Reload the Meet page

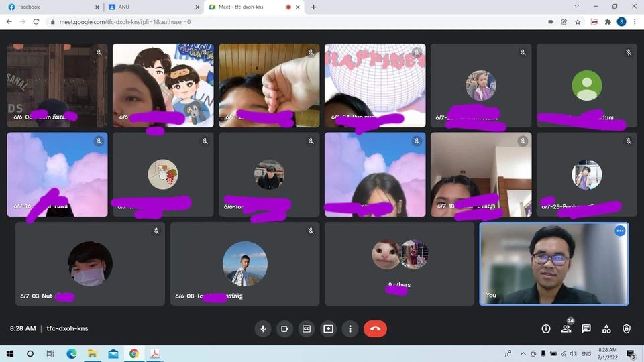tap(36, 21)
